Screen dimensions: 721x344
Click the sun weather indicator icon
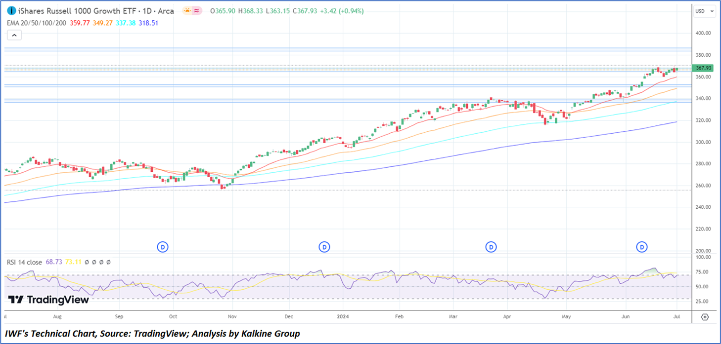pos(187,11)
